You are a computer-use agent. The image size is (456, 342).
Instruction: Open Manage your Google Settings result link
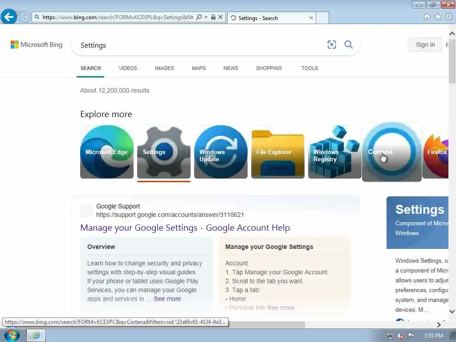click(185, 228)
